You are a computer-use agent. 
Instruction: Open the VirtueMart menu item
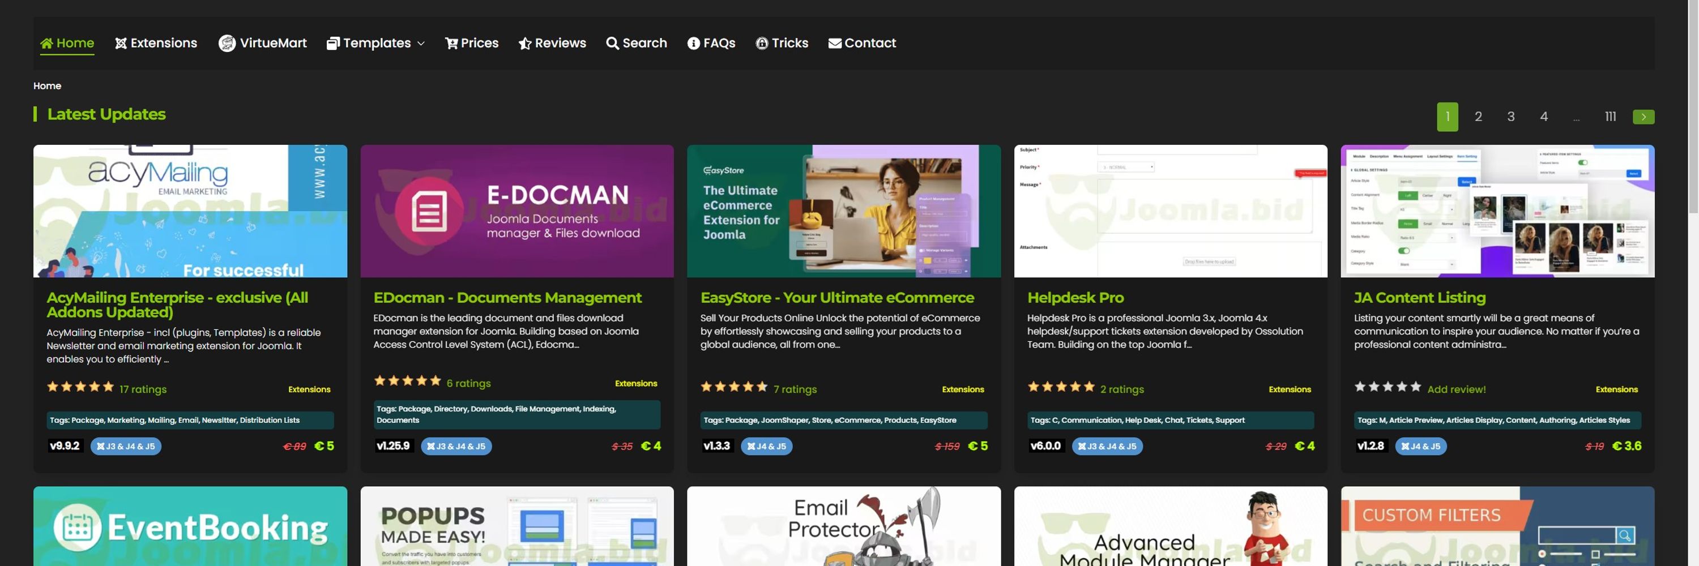click(x=263, y=43)
